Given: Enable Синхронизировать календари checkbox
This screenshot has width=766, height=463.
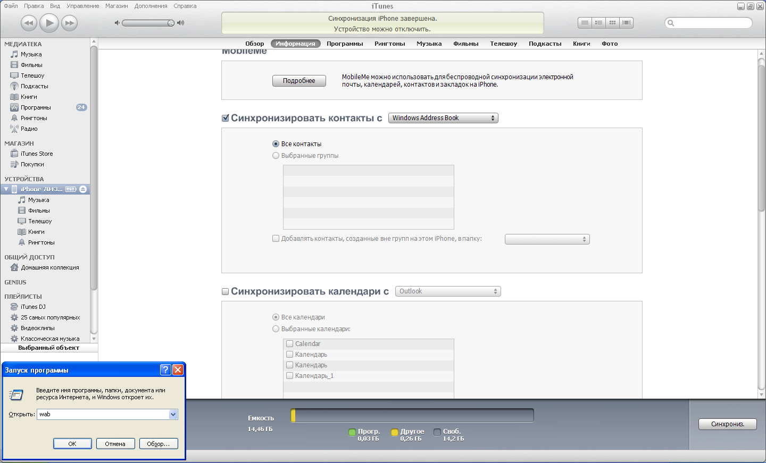Looking at the screenshot, I should coord(226,291).
